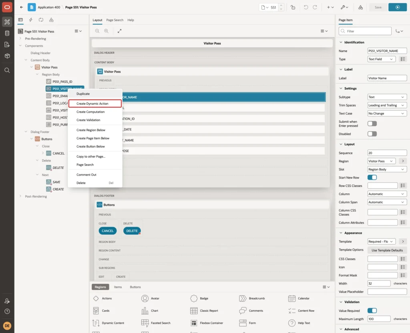Run the page with play button
This screenshot has height=333, width=410.
coord(397,7)
